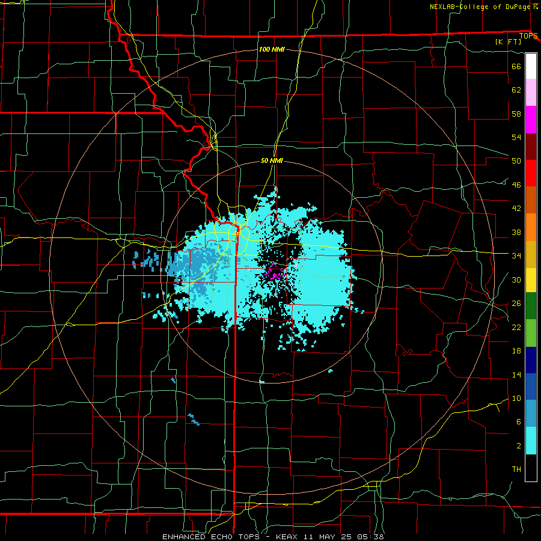Click the legend value '34'
Screen dimensions: 541x541
[x=516, y=256]
